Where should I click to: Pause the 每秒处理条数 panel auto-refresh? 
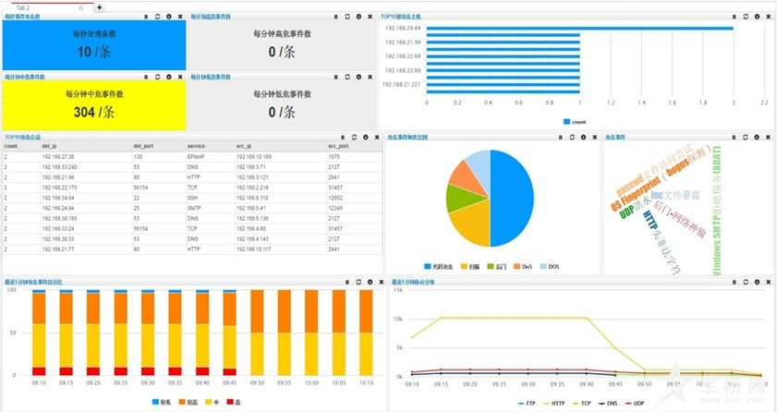[145, 17]
